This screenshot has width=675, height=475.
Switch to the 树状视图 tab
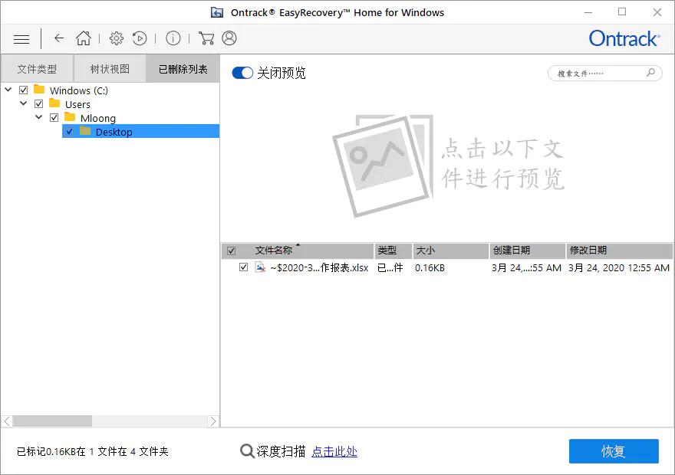110,69
